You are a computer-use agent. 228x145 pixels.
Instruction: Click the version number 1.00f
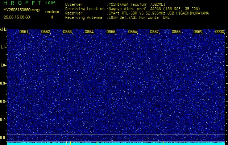click(x=50, y=3)
